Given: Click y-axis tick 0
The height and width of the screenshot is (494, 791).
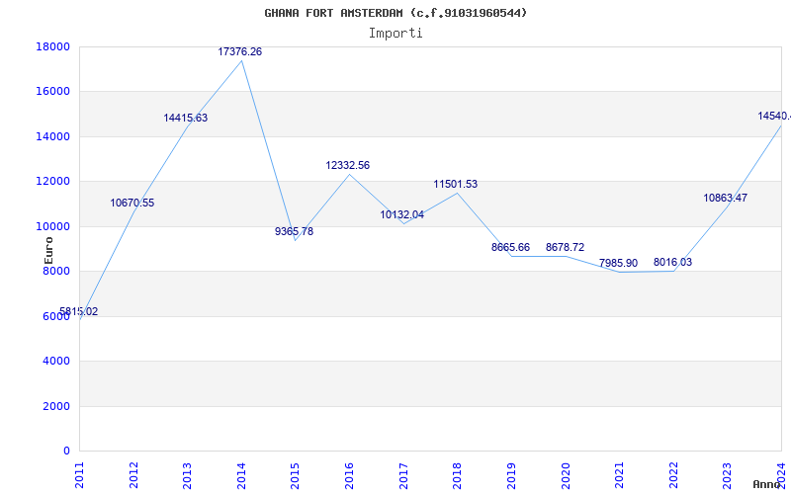Looking at the screenshot, I should (67, 452).
